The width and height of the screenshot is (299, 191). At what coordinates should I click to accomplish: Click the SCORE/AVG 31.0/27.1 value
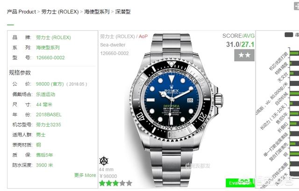[240, 44]
